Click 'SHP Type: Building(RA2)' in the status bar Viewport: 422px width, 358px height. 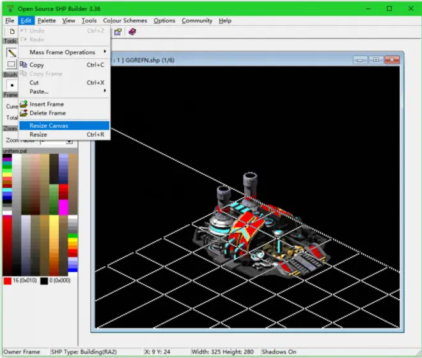(x=84, y=352)
